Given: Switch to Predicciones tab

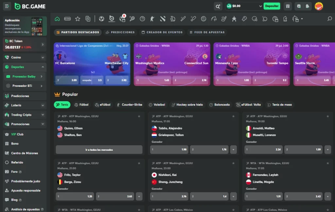Looking at the screenshot, I should pos(120,32).
